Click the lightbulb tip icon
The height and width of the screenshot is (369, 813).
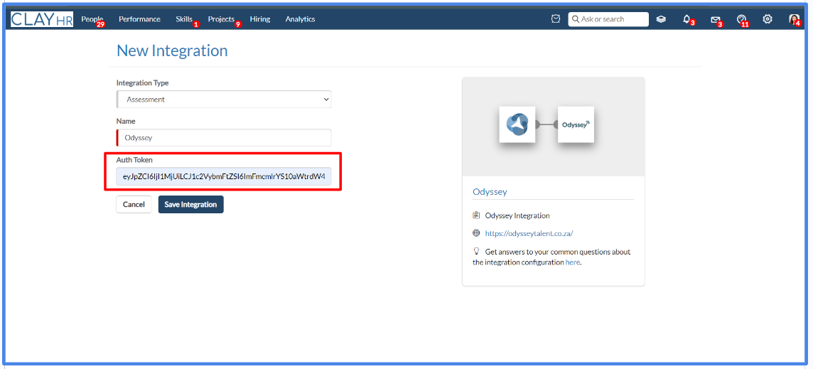click(476, 251)
